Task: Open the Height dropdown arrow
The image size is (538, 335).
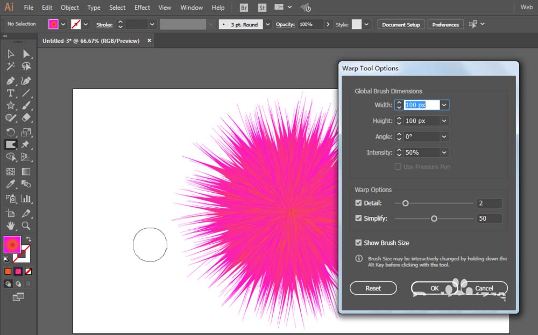Action: (x=444, y=121)
